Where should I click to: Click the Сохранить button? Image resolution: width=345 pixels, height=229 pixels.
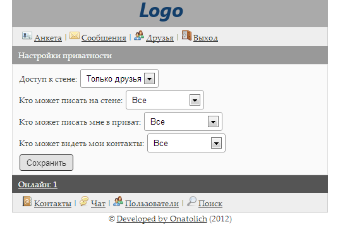coord(46,163)
